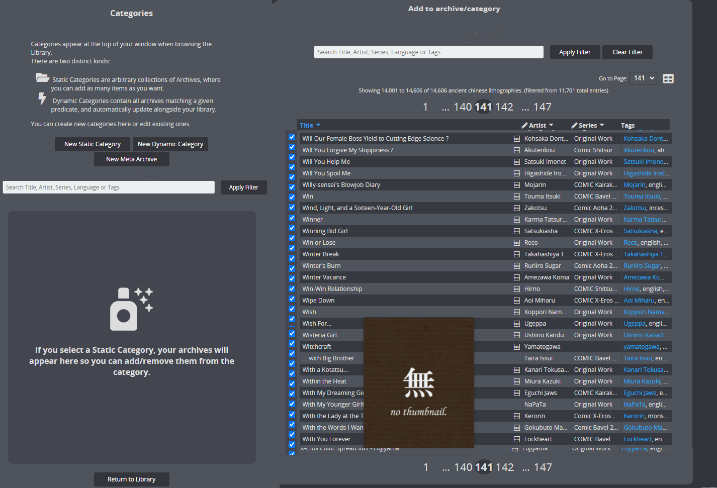
Task: Click inside the archive search field
Action: coord(428,52)
